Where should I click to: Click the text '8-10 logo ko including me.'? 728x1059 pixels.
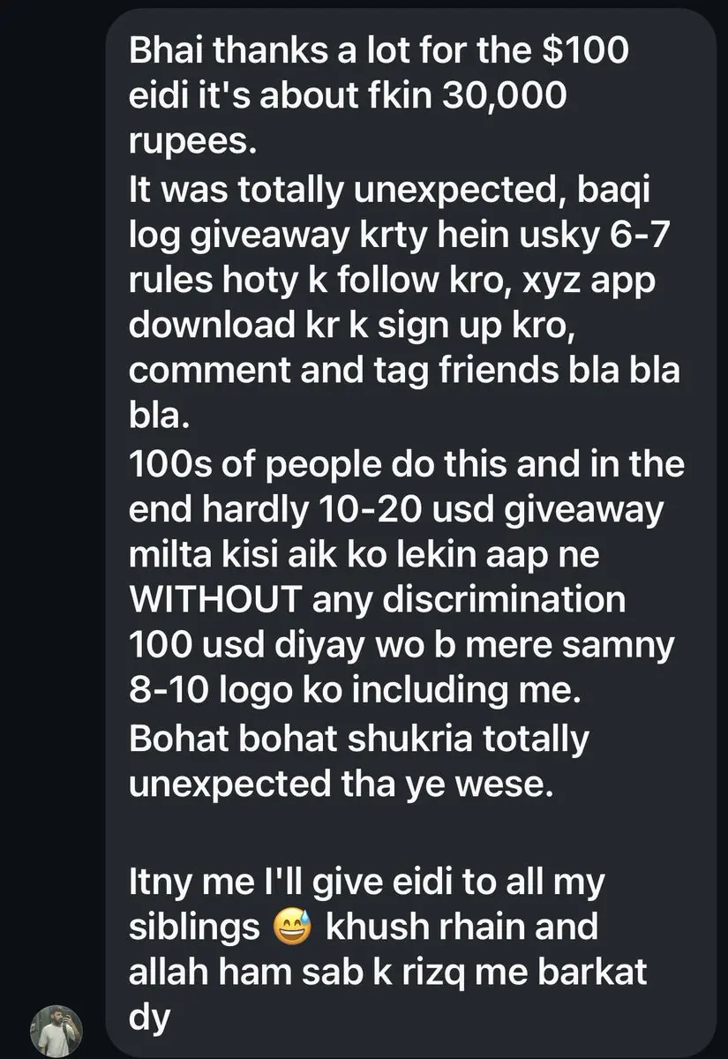point(356,691)
